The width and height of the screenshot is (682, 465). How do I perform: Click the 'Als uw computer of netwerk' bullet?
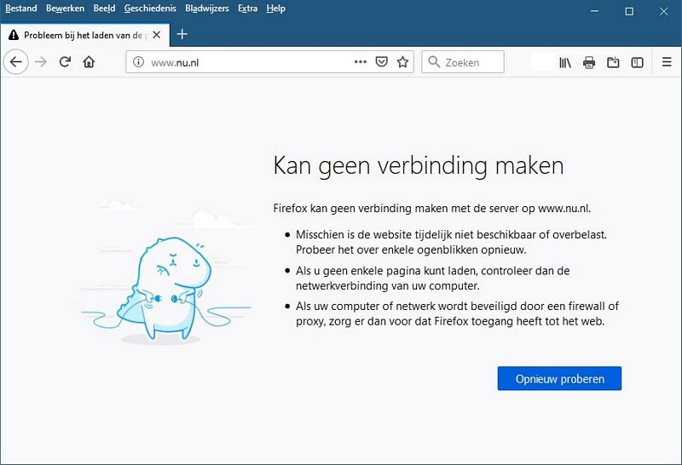coord(457,313)
